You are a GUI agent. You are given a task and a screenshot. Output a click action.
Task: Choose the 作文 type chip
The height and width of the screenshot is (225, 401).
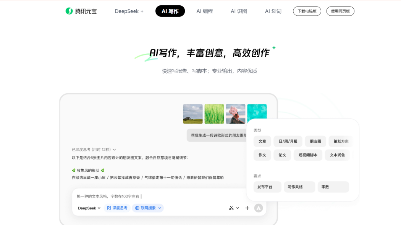[262, 155]
